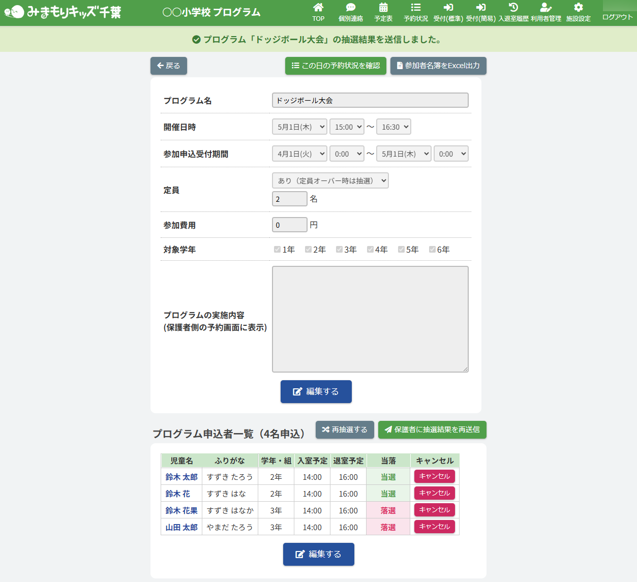Go to TOP home icon
The height and width of the screenshot is (582, 637).
click(x=318, y=8)
